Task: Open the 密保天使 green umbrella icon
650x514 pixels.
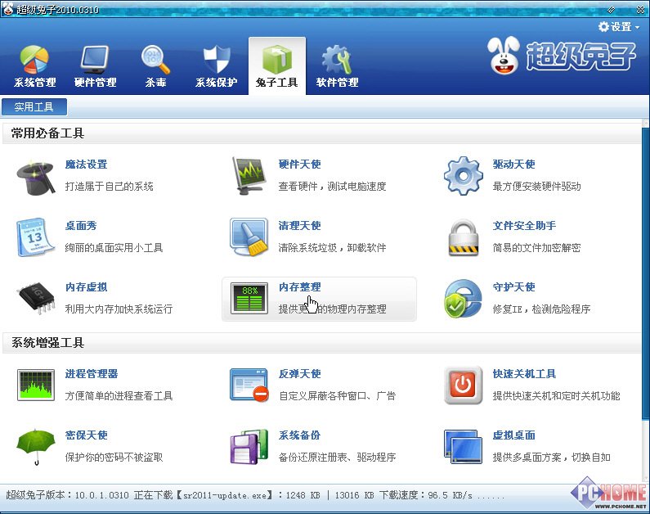Action: coord(36,447)
